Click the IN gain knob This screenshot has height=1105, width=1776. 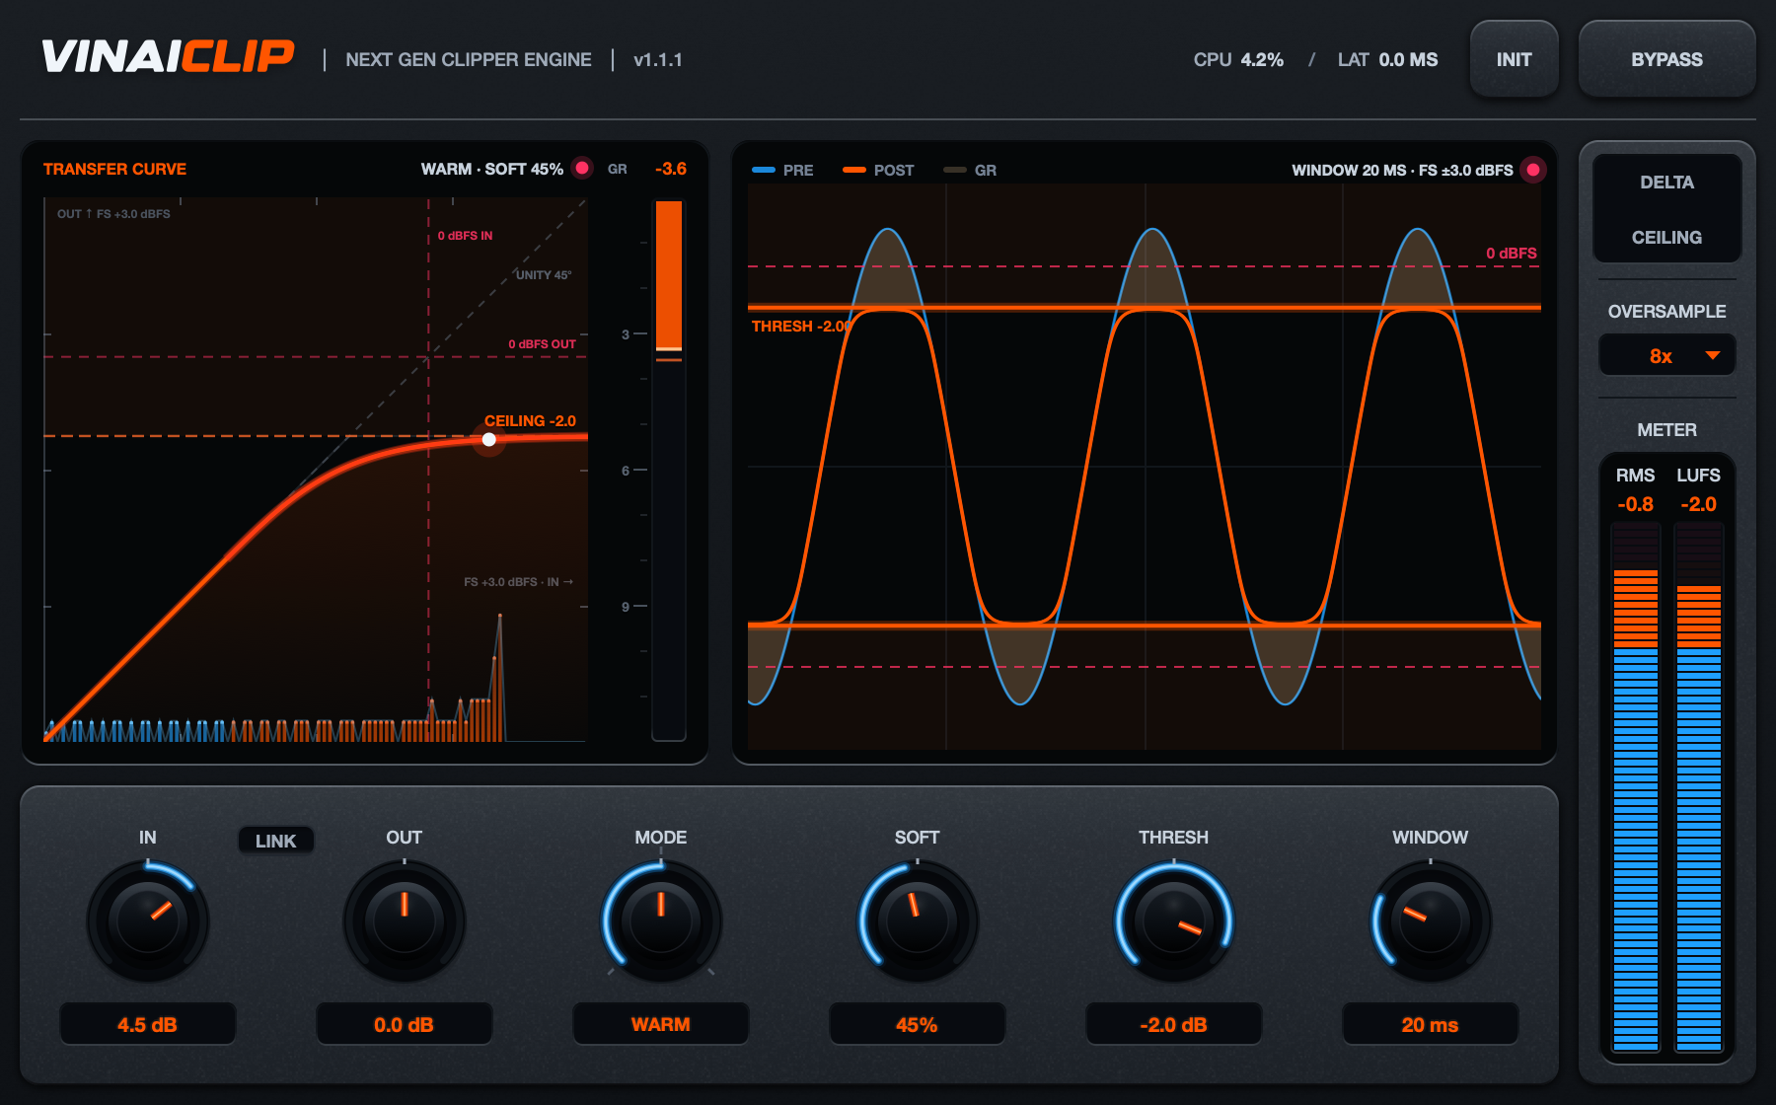(148, 921)
